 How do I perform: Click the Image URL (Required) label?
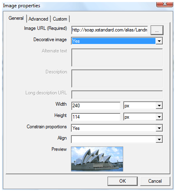(x=46, y=28)
